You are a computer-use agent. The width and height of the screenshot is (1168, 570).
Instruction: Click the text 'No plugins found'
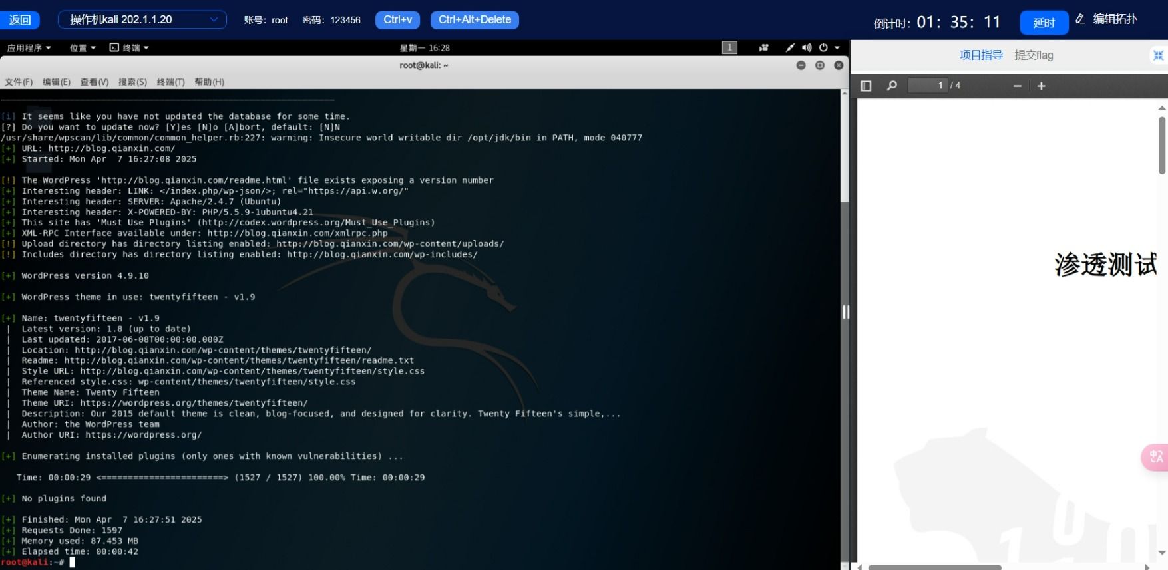point(64,499)
